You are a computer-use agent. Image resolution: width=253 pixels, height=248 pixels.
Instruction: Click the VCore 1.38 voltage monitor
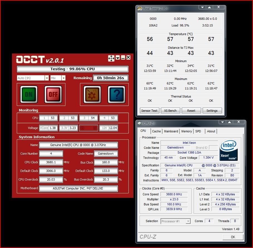click(48, 128)
